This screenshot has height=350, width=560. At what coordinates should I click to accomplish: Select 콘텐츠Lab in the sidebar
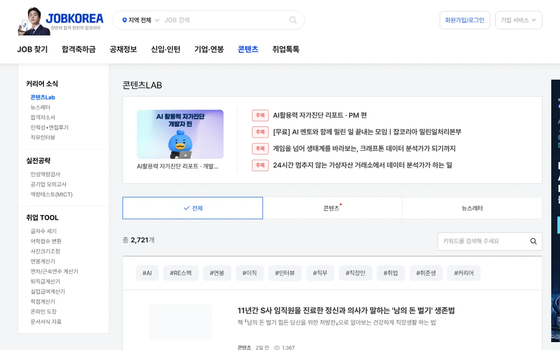43,97
